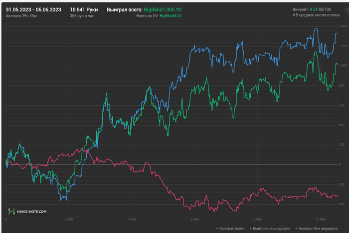Screen dimensions: 349x233
Task: Click the BigBlind1,005.92 total winnings value
Action: pos(162,9)
